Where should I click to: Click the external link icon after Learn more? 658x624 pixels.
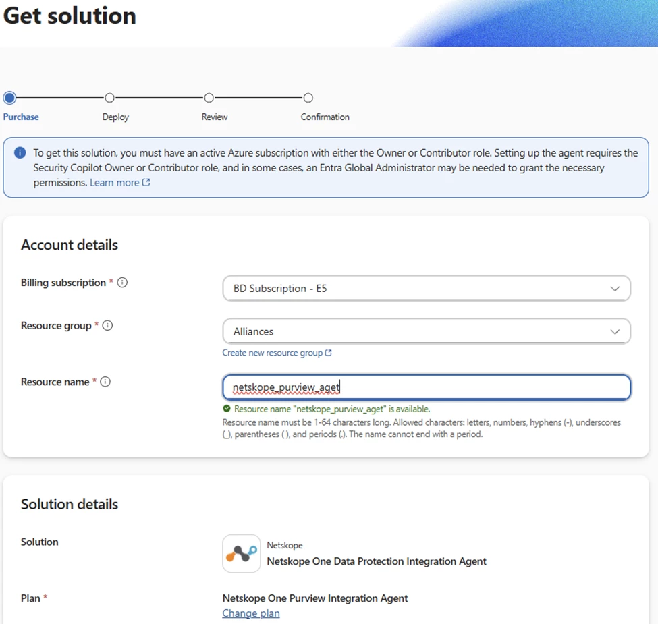[x=146, y=182]
